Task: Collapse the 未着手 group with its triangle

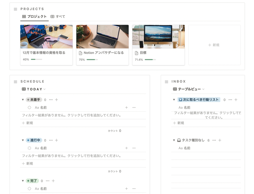Action: pos(22,99)
